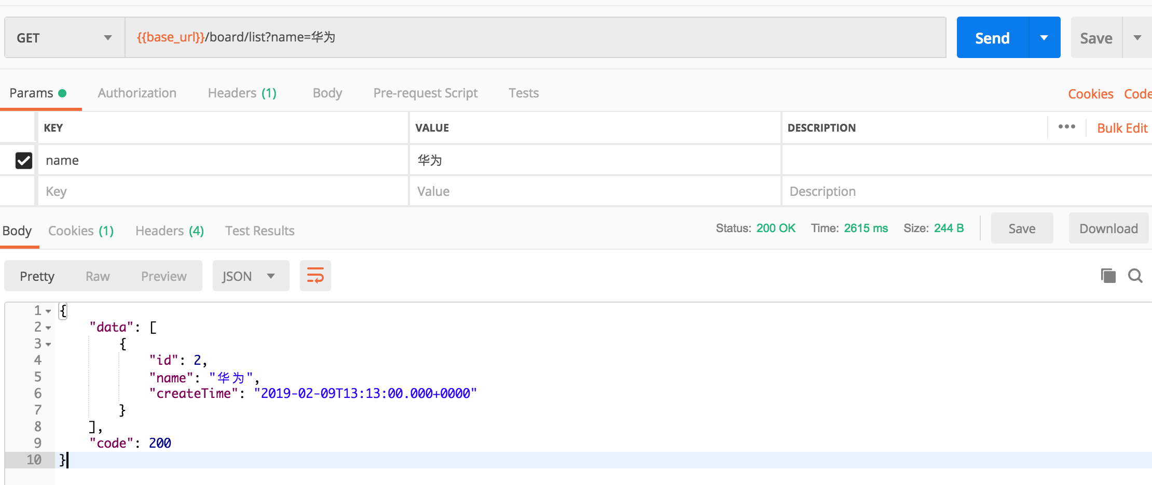1152x485 pixels.
Task: Expand the Send button dropdown arrow
Action: tap(1044, 37)
